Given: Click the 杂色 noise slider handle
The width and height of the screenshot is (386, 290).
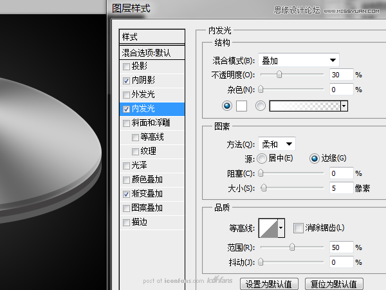Looking at the screenshot, I should [261, 90].
